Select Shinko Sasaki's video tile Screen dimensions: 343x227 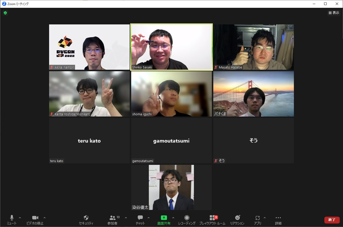coord(171,47)
